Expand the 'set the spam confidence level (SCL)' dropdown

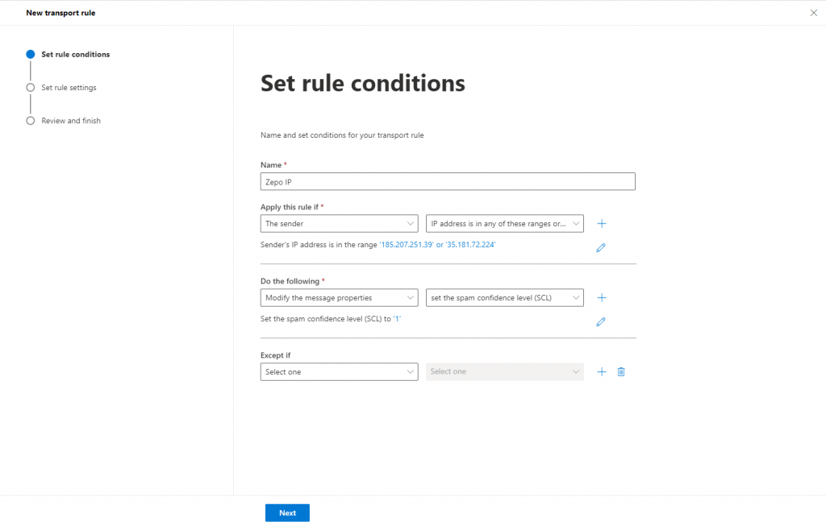point(504,297)
